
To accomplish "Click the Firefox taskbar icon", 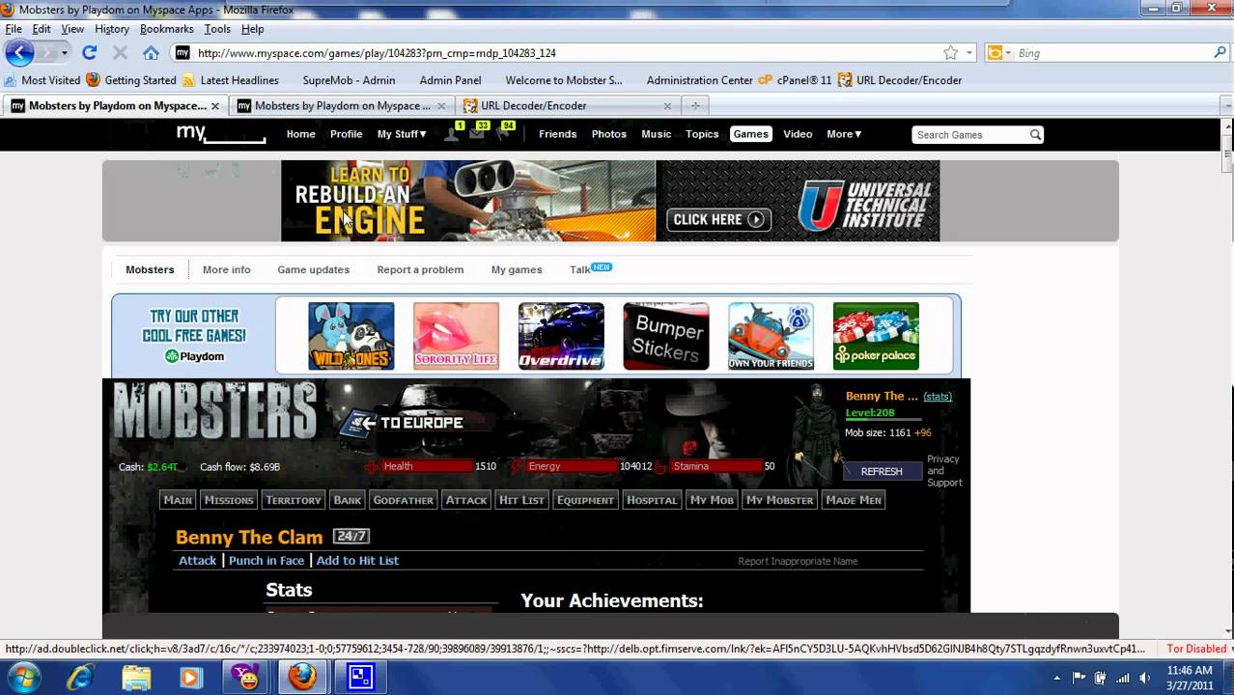I will (302, 678).
